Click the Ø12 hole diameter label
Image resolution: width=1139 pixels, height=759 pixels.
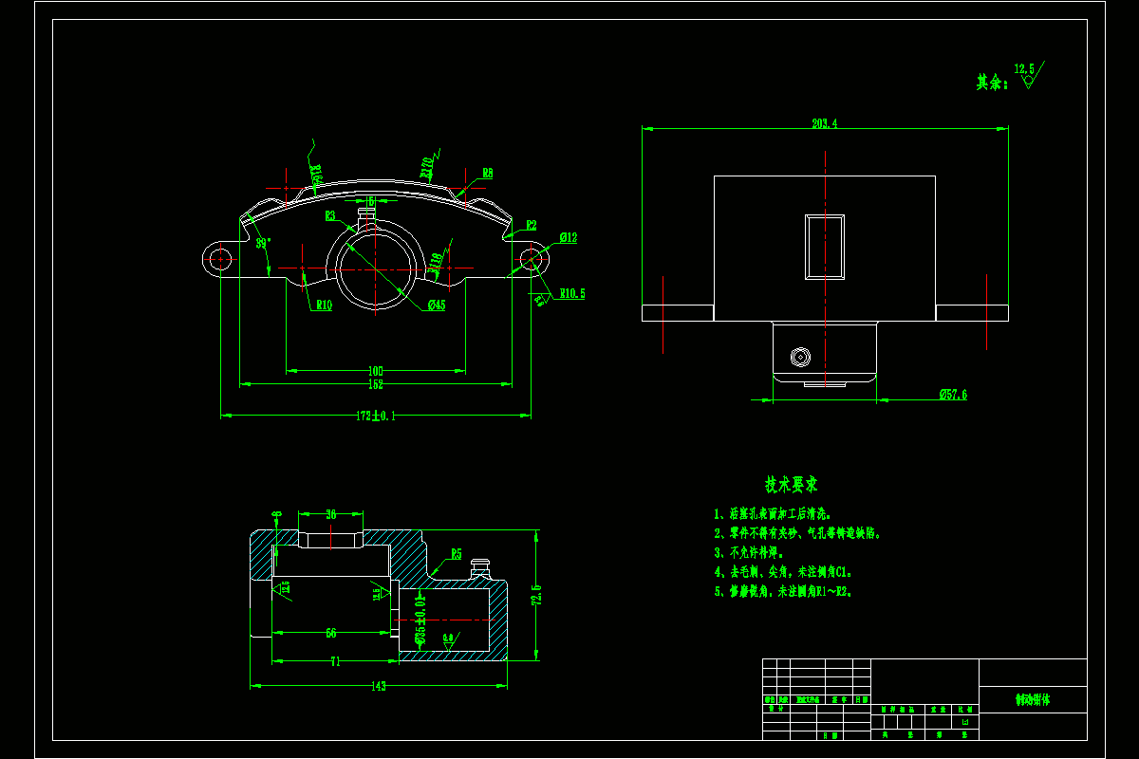click(569, 238)
